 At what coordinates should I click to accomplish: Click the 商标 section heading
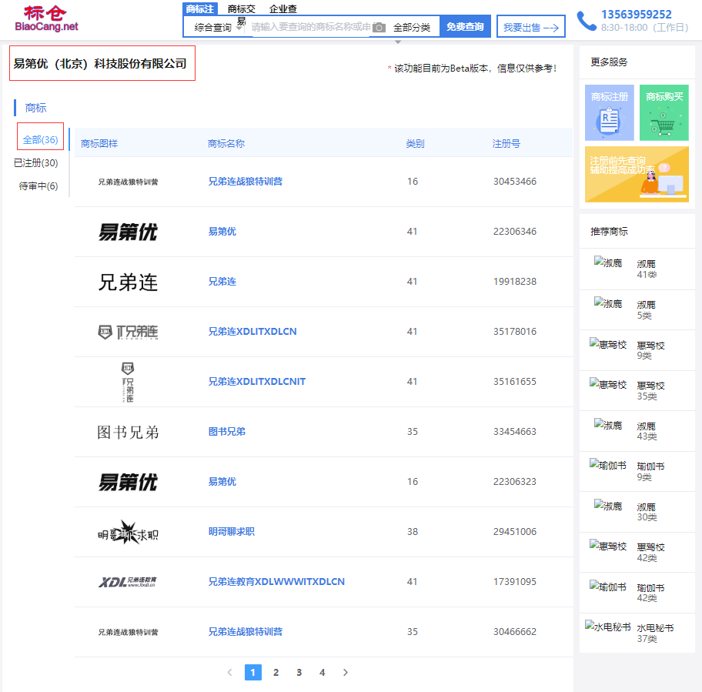(x=36, y=108)
